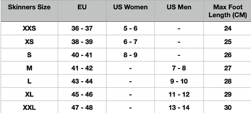Click the XL size row label
Image resolution: width=251 pixels, height=113 pixels.
(29, 95)
